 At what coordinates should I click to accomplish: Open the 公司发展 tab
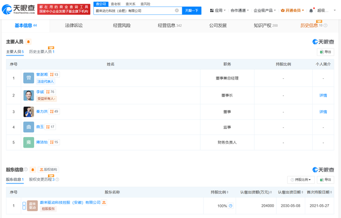click(218, 26)
